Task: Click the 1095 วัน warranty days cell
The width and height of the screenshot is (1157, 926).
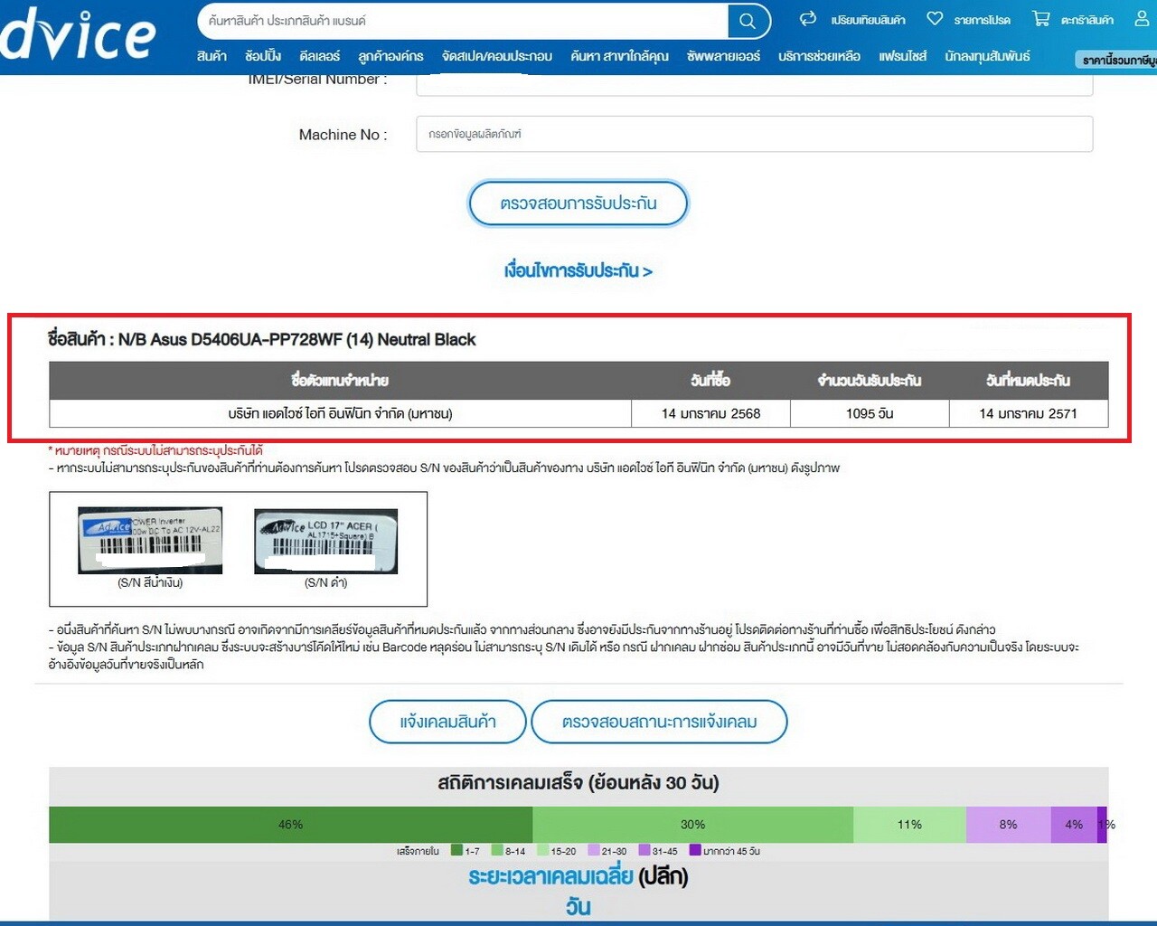Action: 870,413
